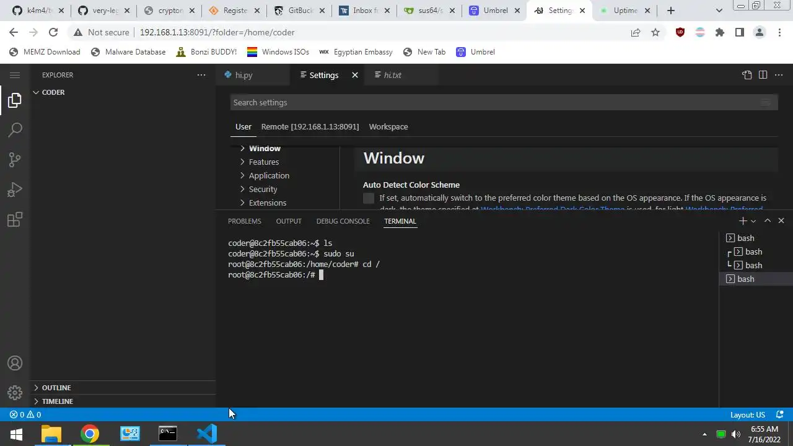Open File Explorer from taskbar
The width and height of the screenshot is (793, 446).
pyautogui.click(x=51, y=434)
